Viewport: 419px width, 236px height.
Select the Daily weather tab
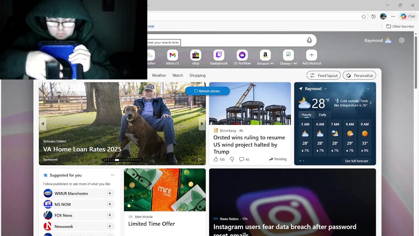(x=322, y=115)
